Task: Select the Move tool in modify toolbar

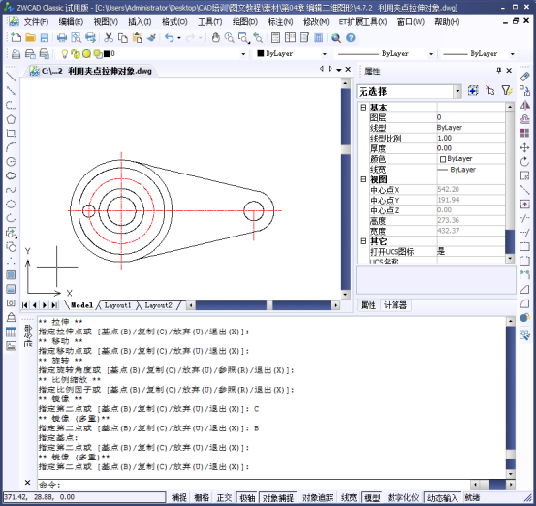Action: tap(524, 147)
